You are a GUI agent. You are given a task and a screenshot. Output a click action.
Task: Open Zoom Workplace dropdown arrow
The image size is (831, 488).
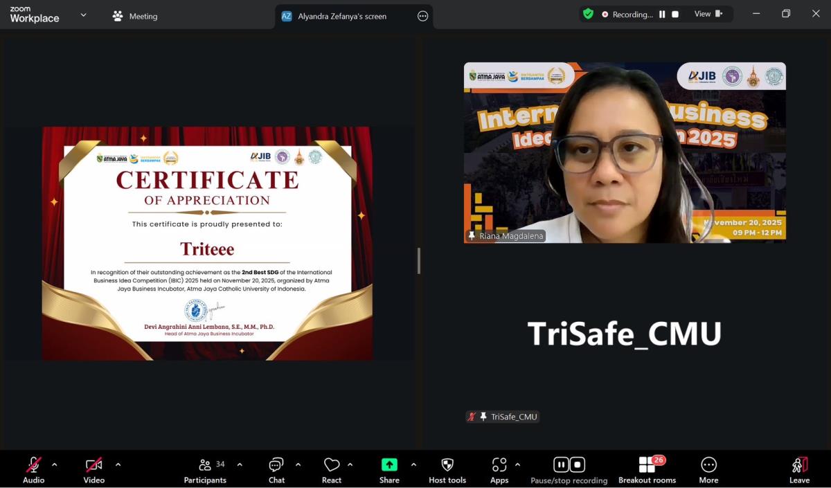(x=84, y=15)
